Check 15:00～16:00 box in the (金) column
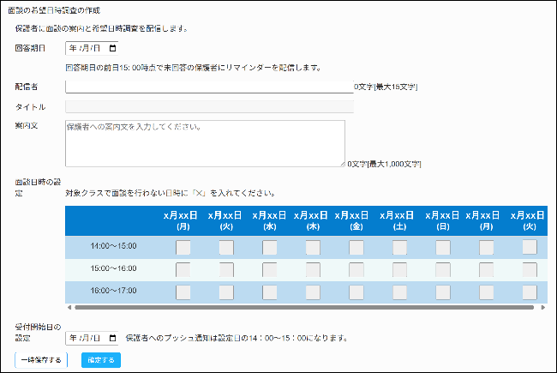 tap(356, 270)
